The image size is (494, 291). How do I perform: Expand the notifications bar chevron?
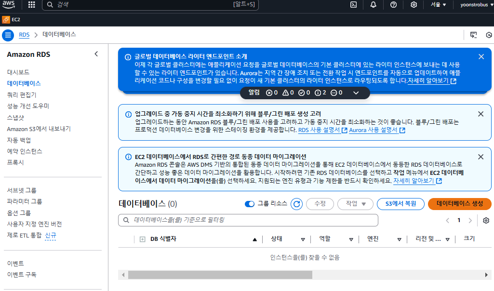pos(356,93)
